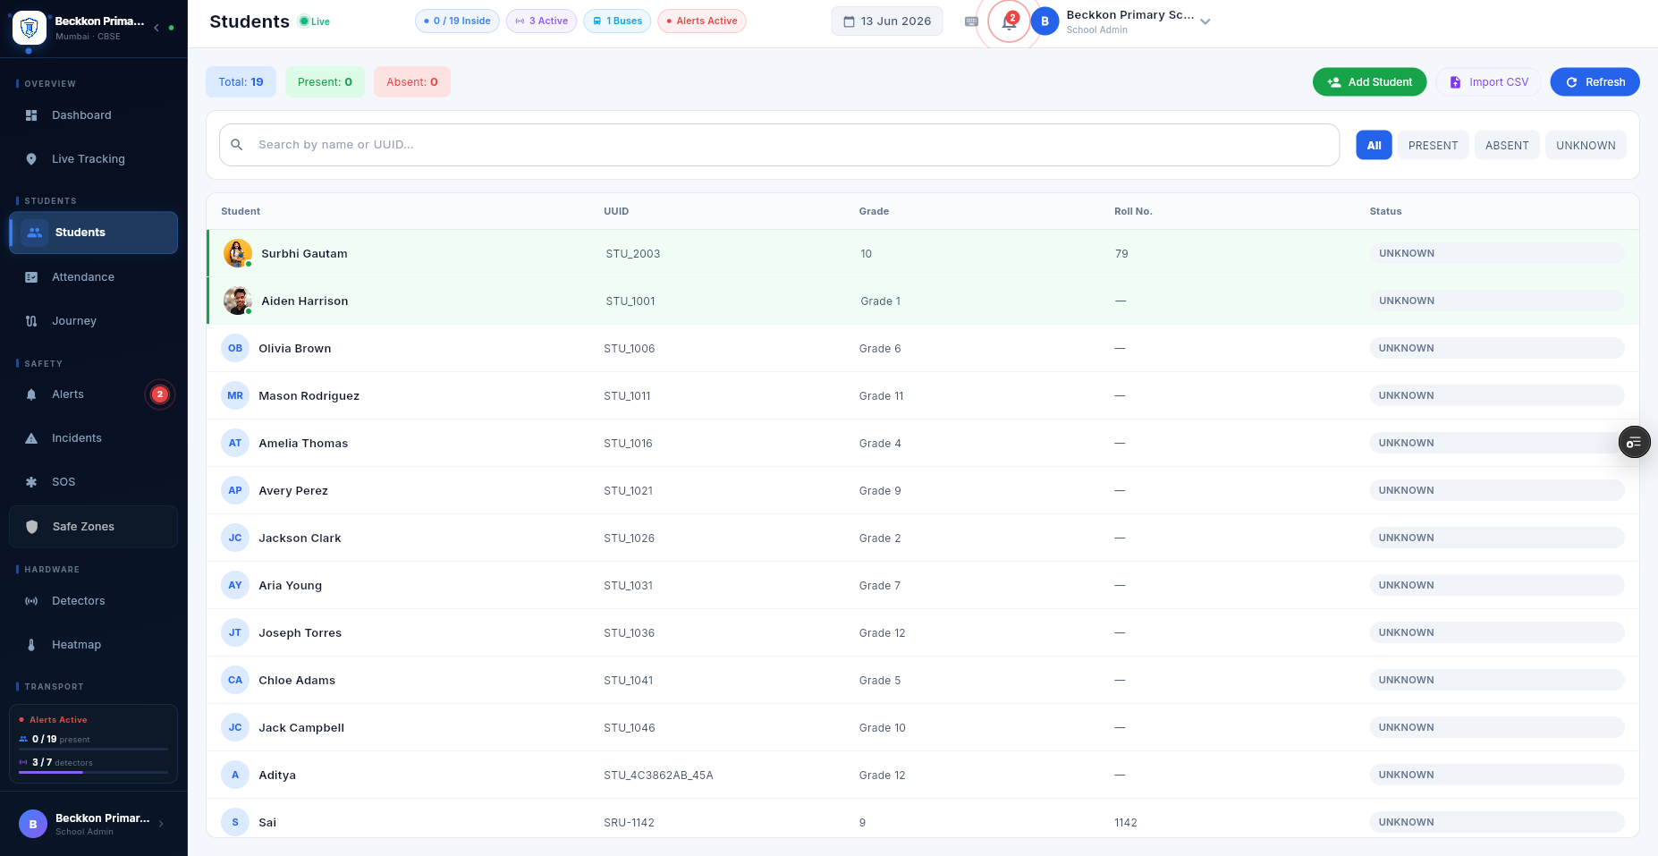Filter students by ABSENT

pos(1507,145)
